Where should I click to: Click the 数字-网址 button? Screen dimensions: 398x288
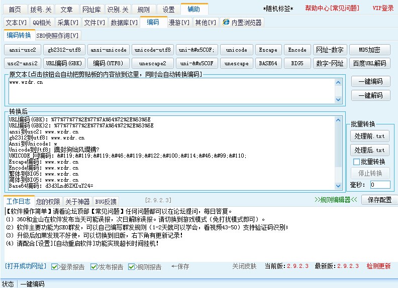coord(330,63)
